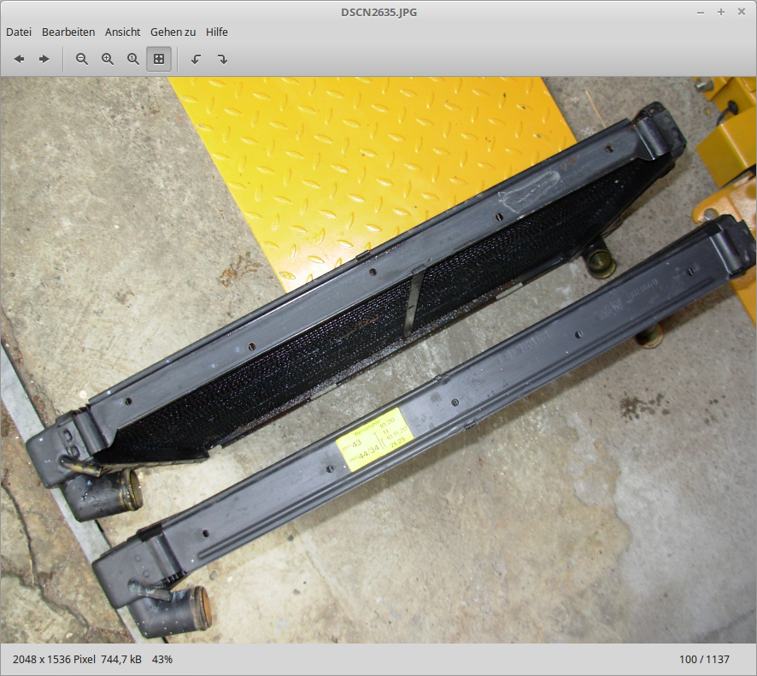Toggle the fit-to-window zoom button
This screenshot has width=757, height=676.
click(159, 59)
